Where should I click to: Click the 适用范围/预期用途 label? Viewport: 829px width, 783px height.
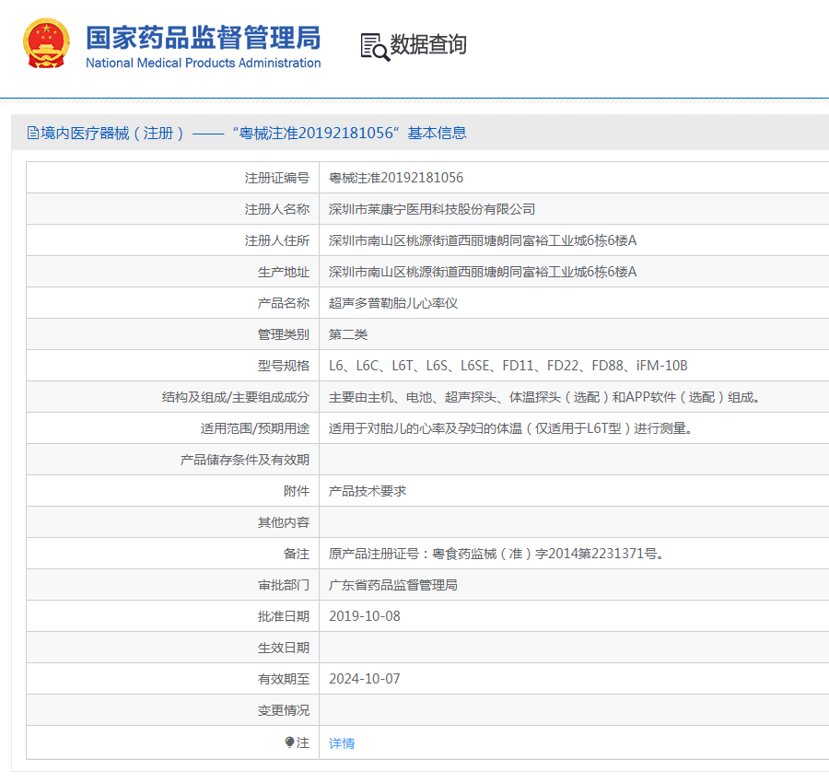click(255, 428)
